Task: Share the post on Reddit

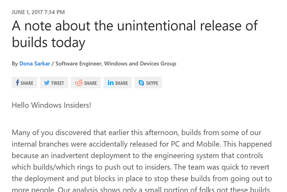Action: (86, 83)
